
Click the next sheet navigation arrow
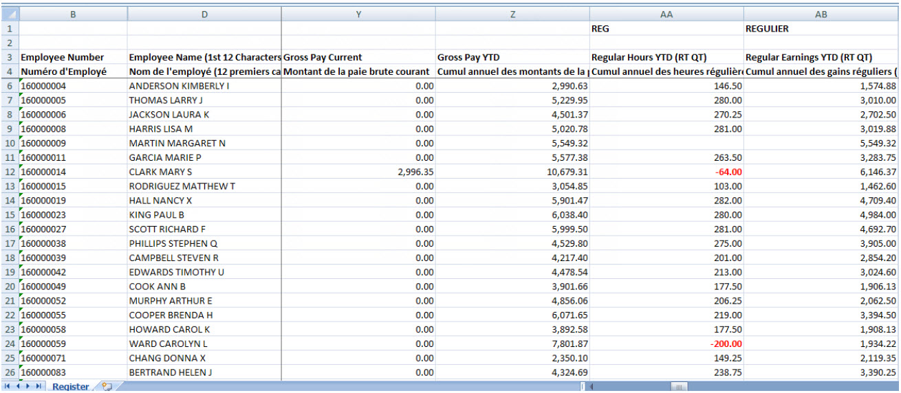[x=28, y=387]
